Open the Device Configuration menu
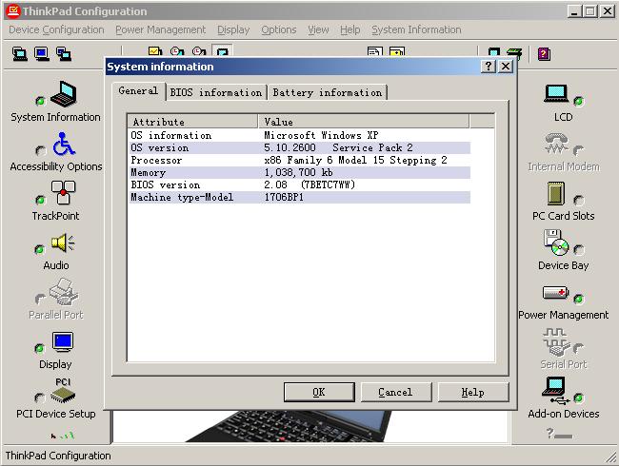Viewport: 619px width, 466px height. click(56, 29)
